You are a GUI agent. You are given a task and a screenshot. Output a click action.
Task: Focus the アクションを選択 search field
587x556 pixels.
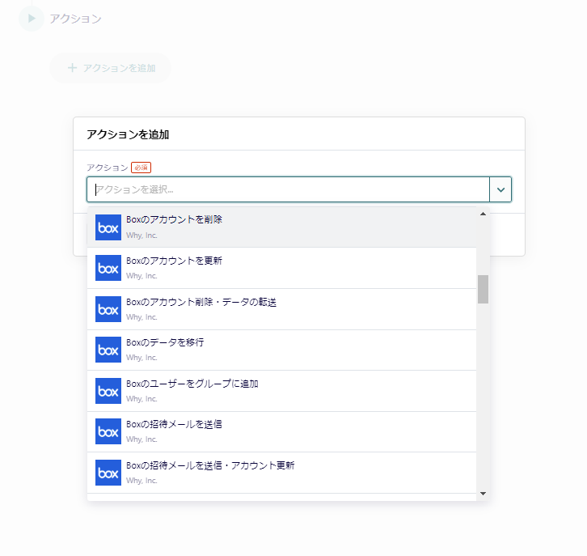pos(289,189)
